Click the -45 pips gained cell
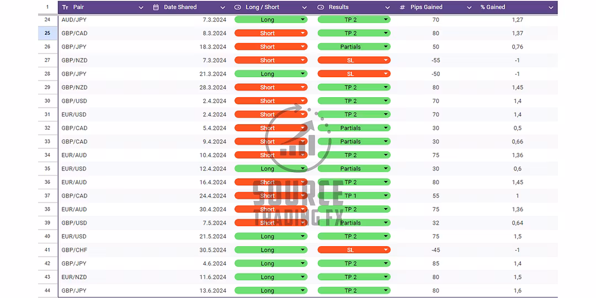596x298 pixels. (435, 250)
